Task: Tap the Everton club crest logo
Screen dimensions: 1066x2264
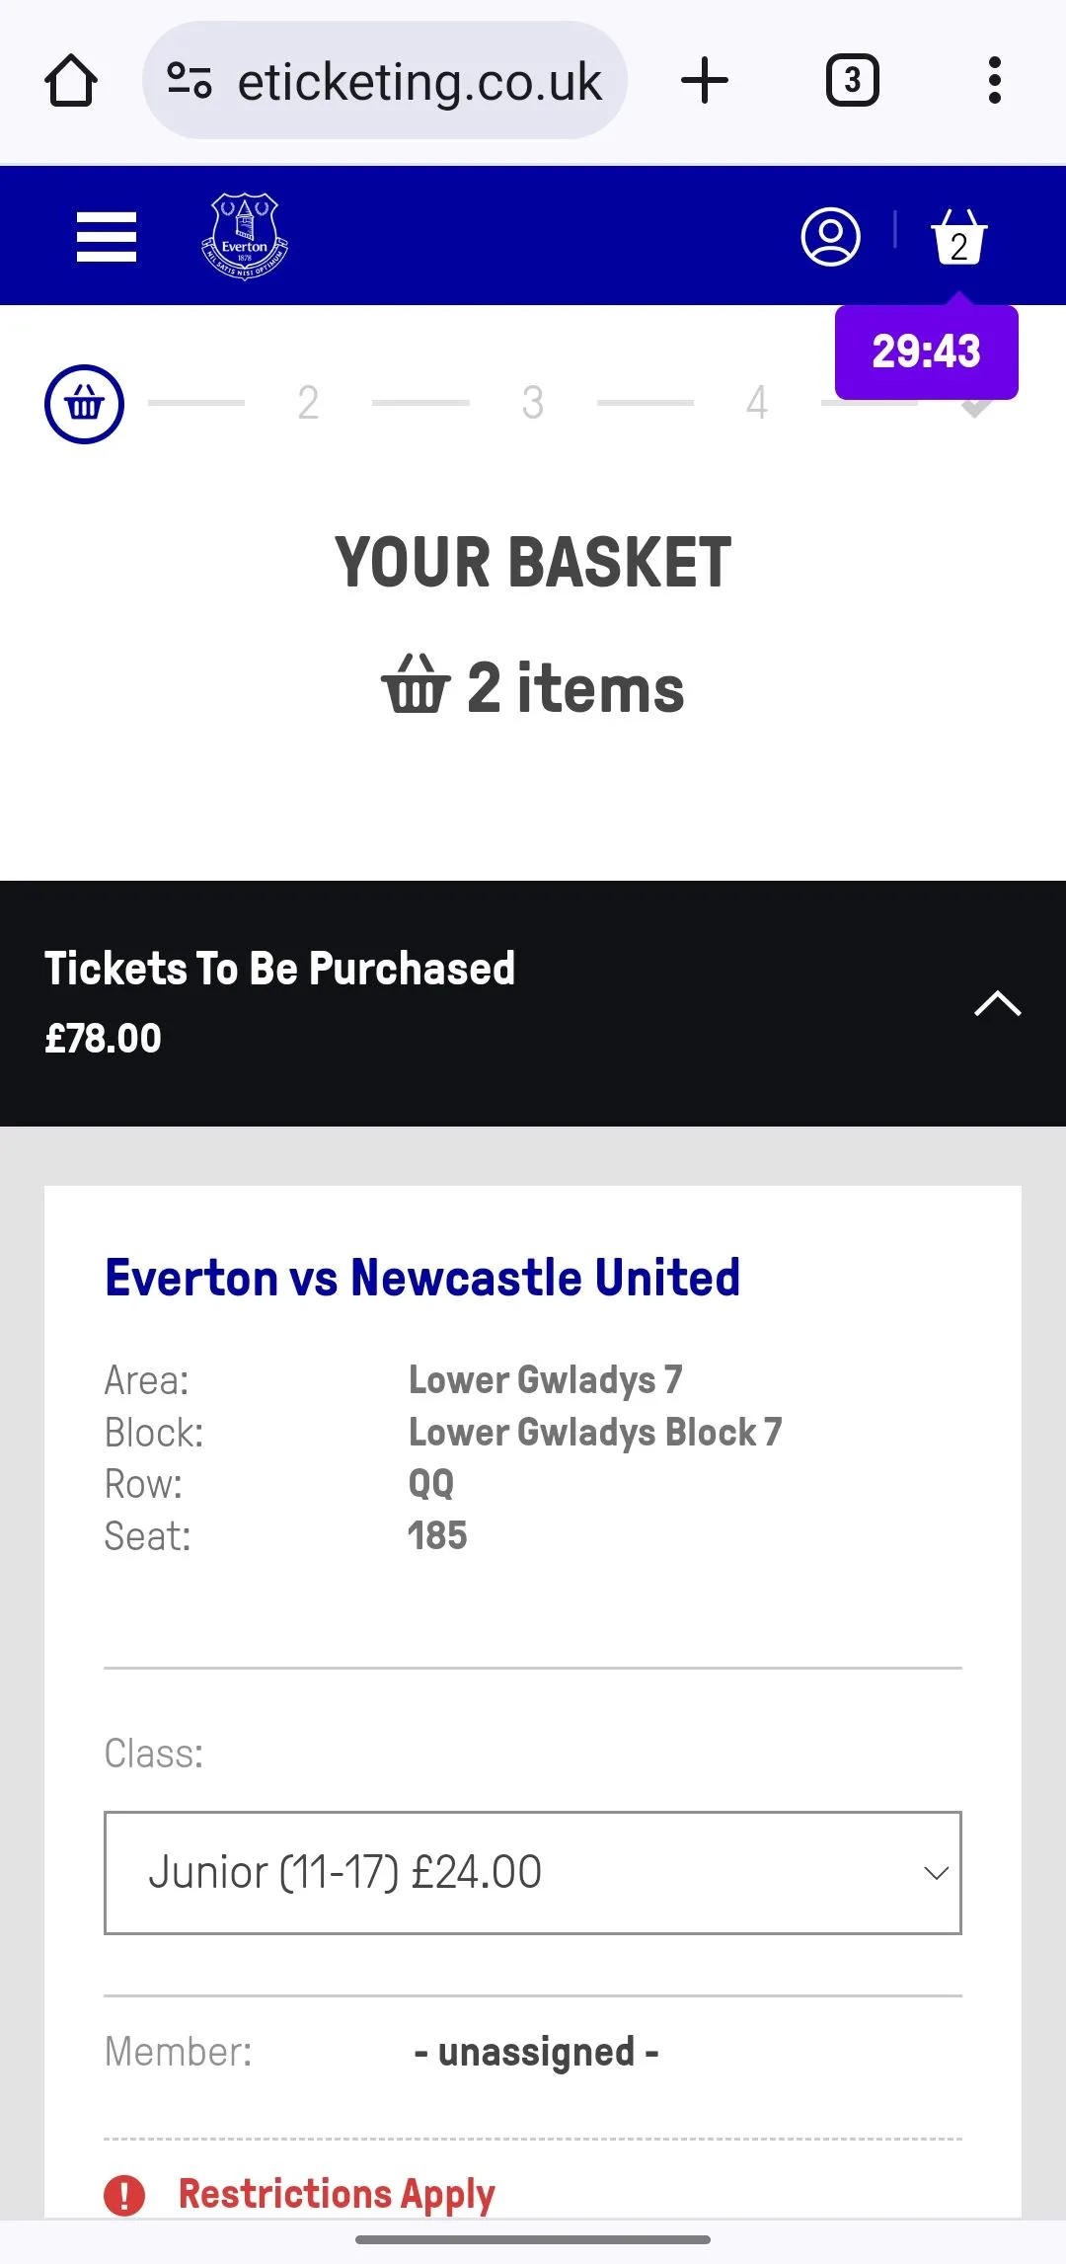Action: coord(245,237)
